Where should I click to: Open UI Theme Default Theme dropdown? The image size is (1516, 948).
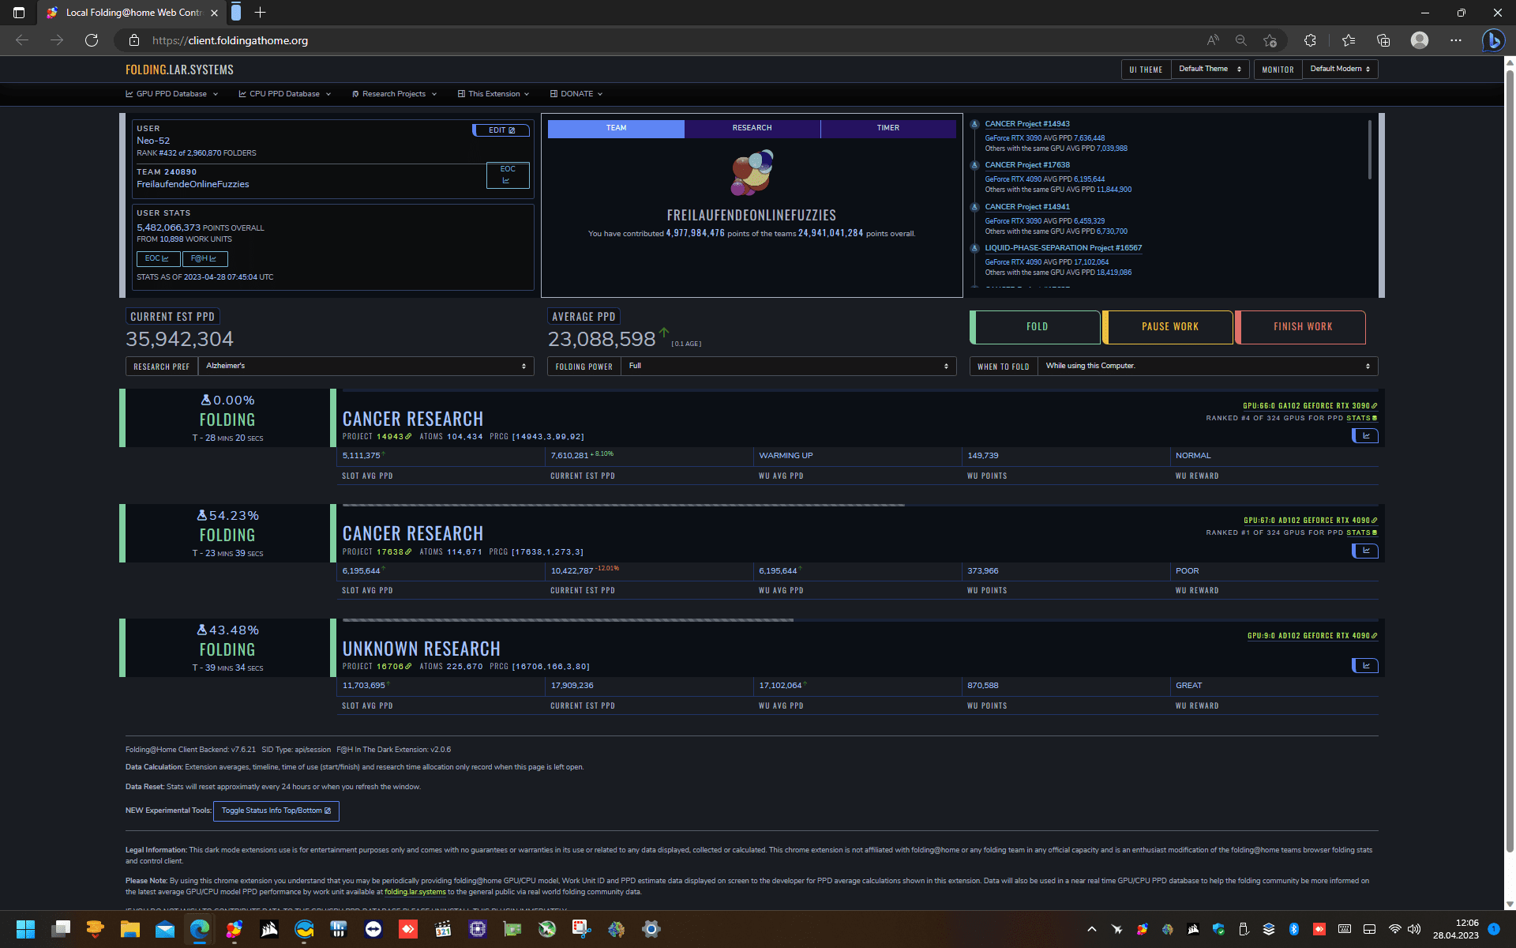click(x=1210, y=70)
